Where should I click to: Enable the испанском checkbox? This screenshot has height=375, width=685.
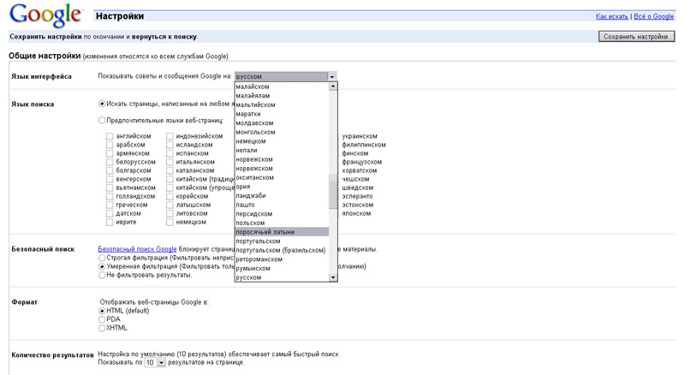point(170,153)
